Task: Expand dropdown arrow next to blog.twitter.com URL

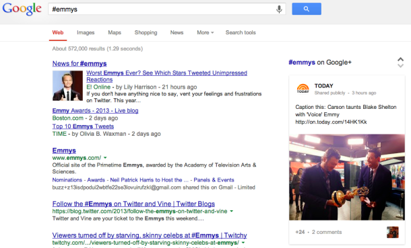Action: [x=232, y=211]
